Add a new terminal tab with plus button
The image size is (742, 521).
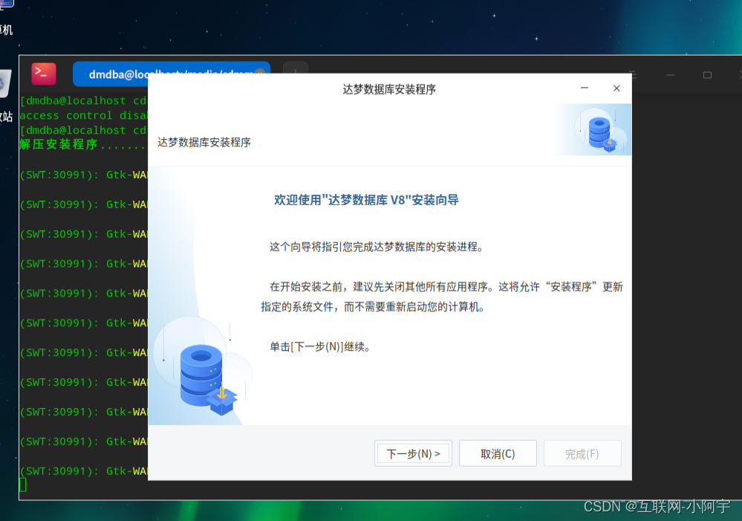click(296, 71)
